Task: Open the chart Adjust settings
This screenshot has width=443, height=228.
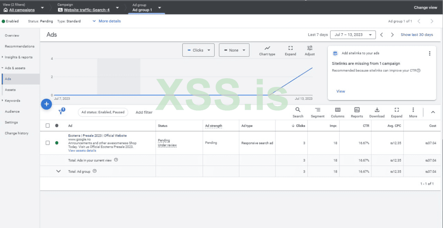Action: (310, 51)
